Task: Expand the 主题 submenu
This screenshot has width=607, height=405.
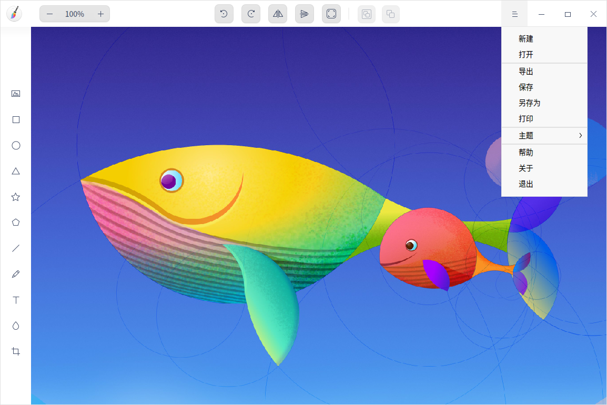Action: [x=544, y=136]
